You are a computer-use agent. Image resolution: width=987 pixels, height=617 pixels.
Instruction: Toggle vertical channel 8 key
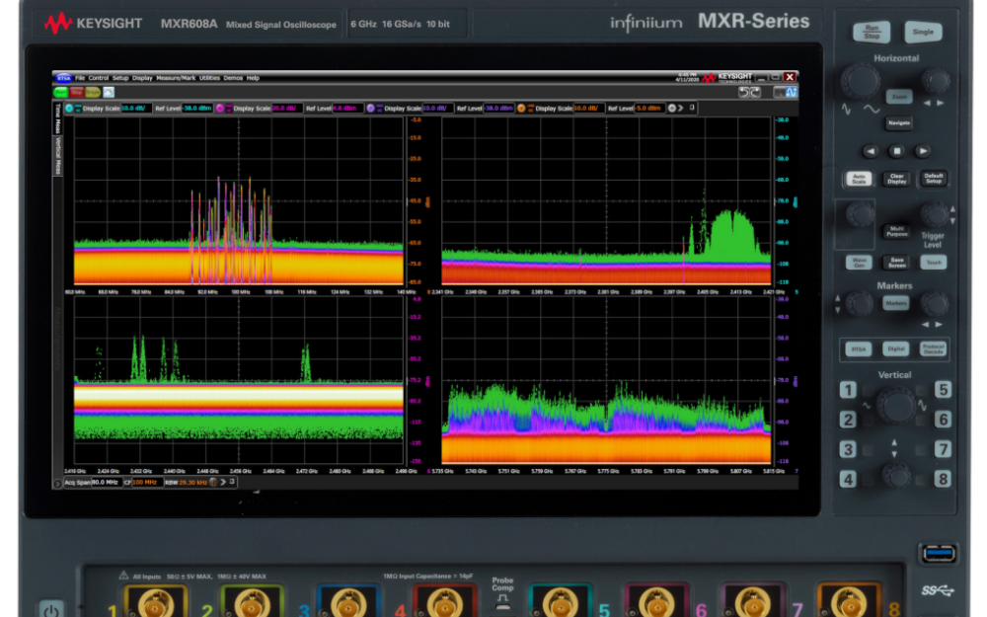[x=943, y=479]
